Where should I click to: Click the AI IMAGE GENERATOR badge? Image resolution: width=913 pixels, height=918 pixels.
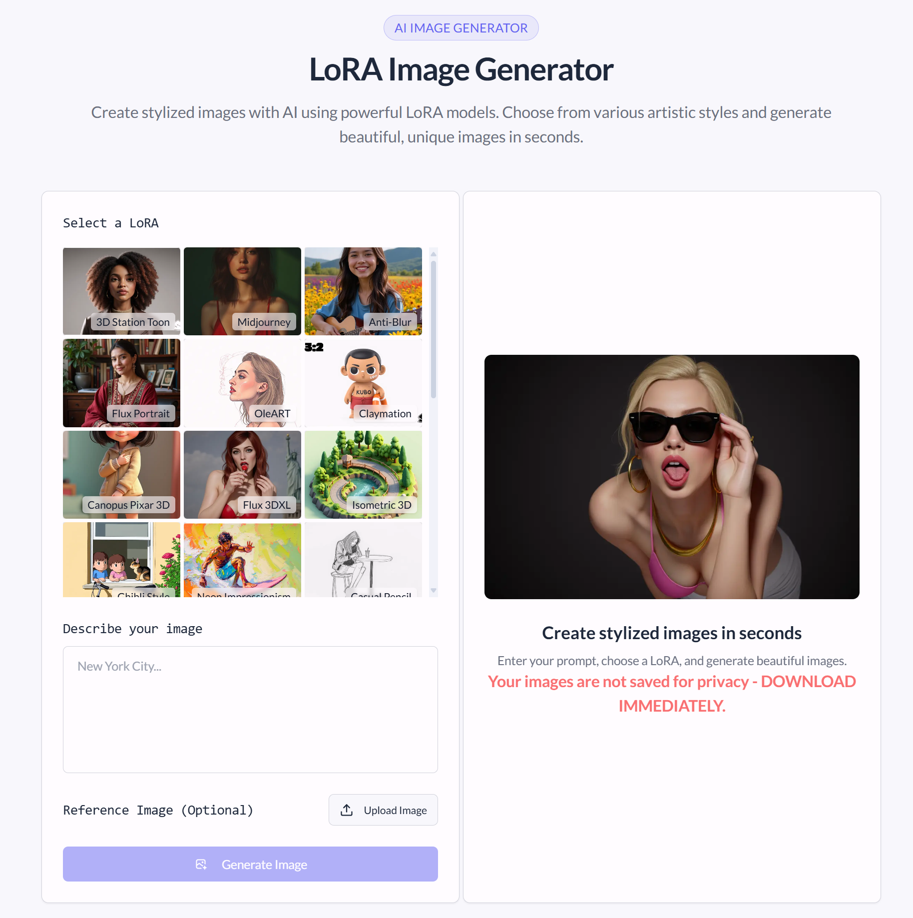click(461, 28)
